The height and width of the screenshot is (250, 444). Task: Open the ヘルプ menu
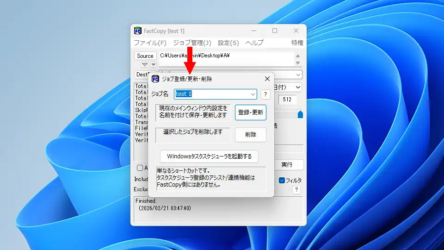point(254,43)
